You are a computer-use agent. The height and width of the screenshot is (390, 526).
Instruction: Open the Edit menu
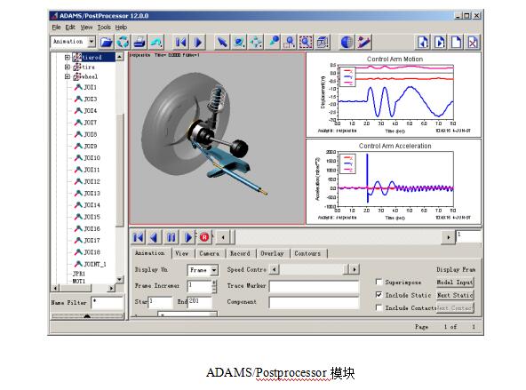click(70, 28)
